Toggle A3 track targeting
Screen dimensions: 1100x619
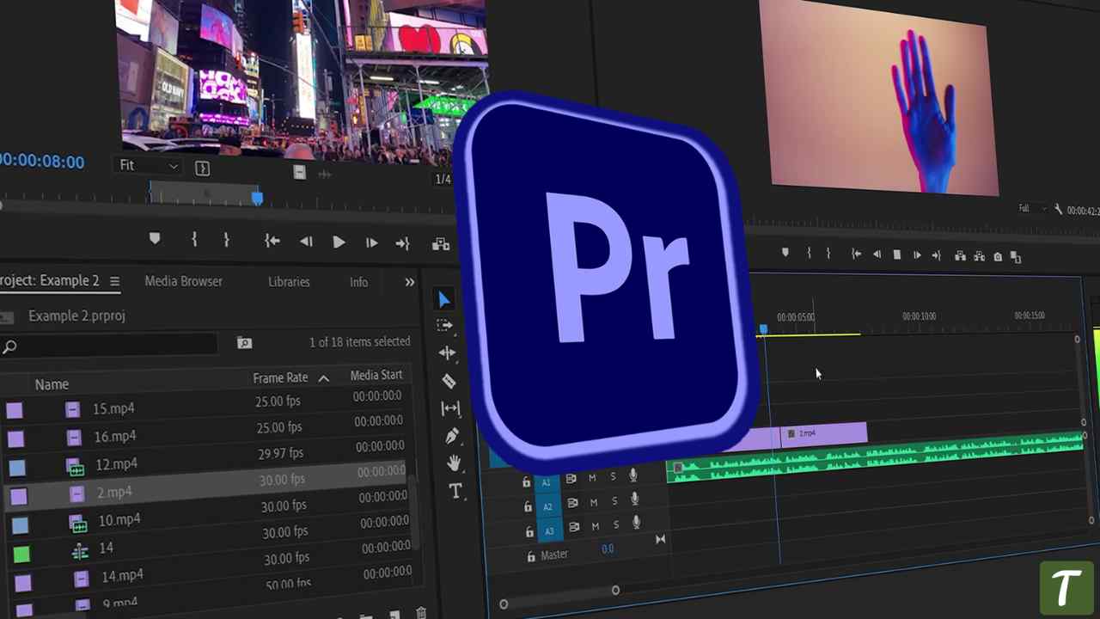[549, 531]
